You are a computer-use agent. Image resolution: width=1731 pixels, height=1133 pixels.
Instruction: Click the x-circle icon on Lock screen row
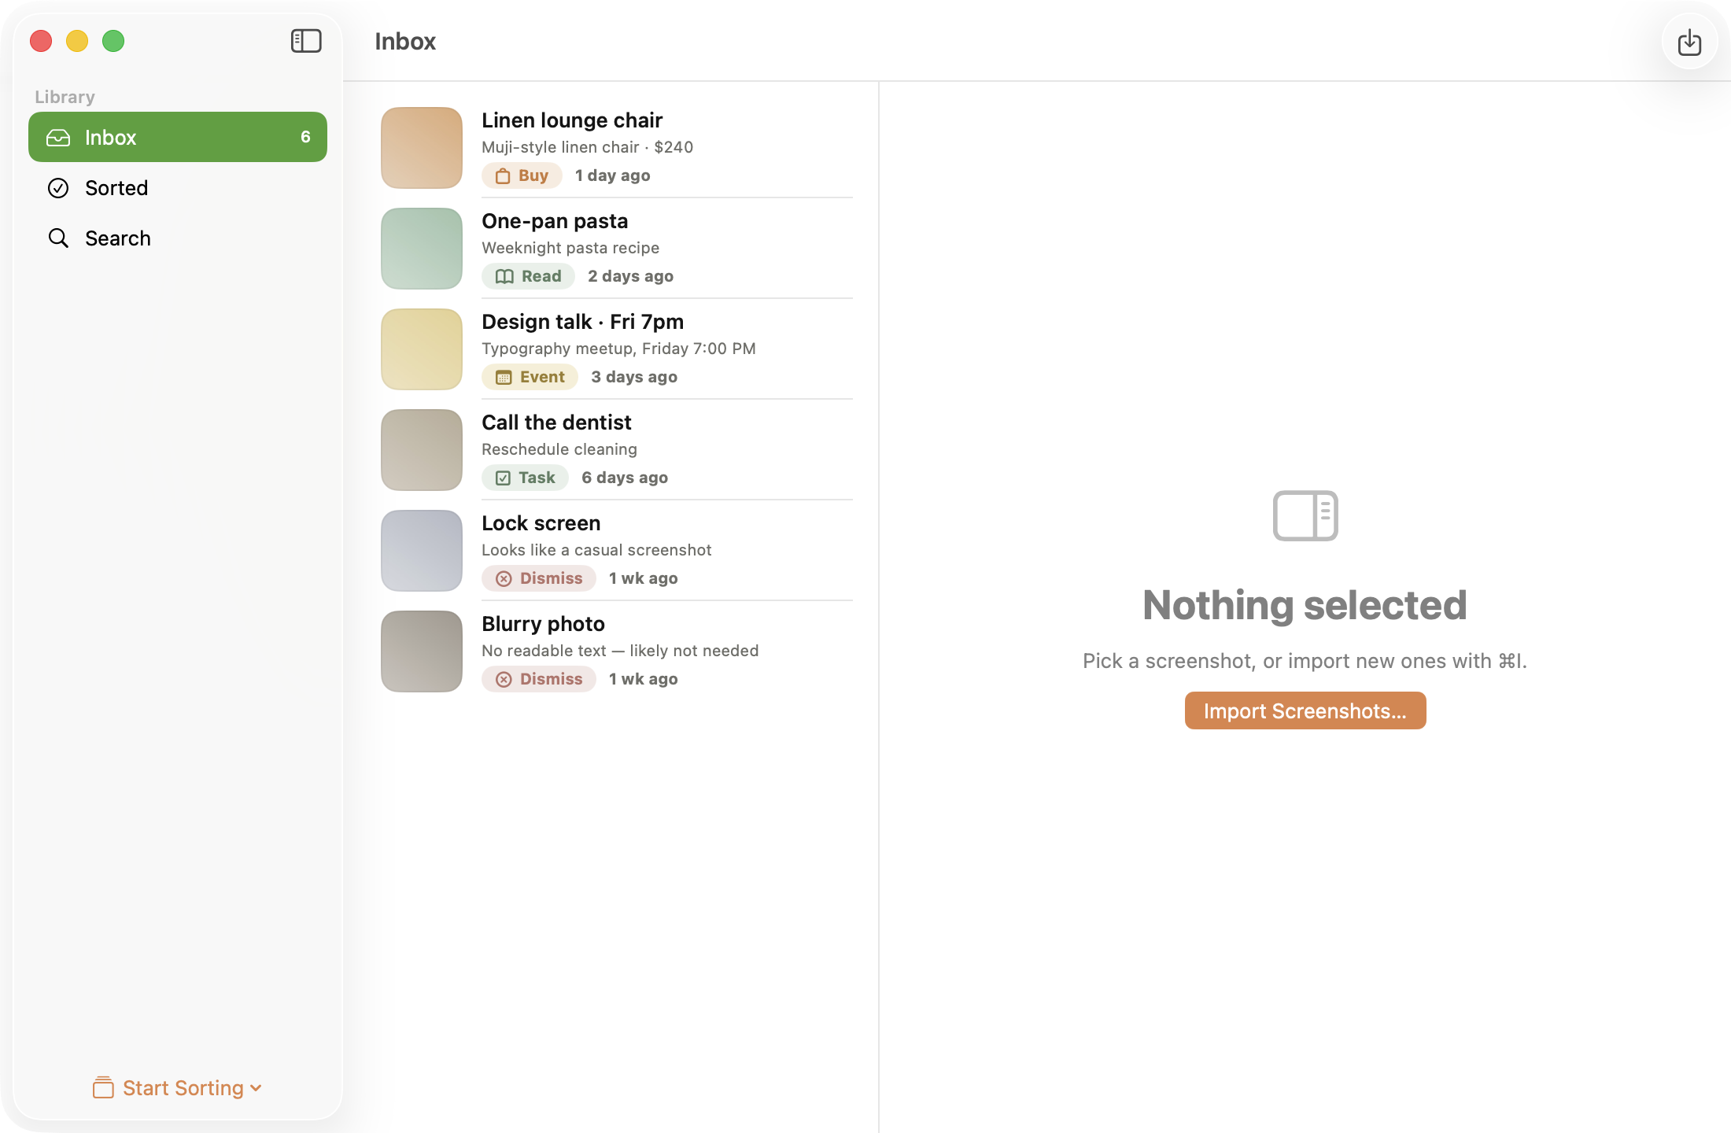point(504,578)
